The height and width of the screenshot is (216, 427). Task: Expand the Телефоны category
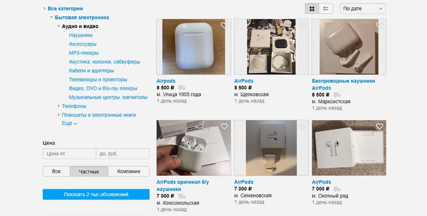click(x=74, y=106)
